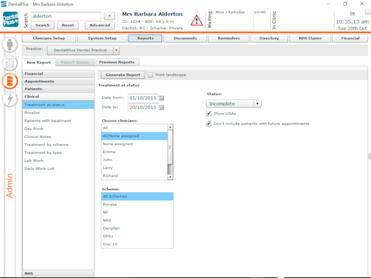This screenshot has width=371, height=278.
Task: Select the Private scheme
Action: pyautogui.click(x=137, y=204)
